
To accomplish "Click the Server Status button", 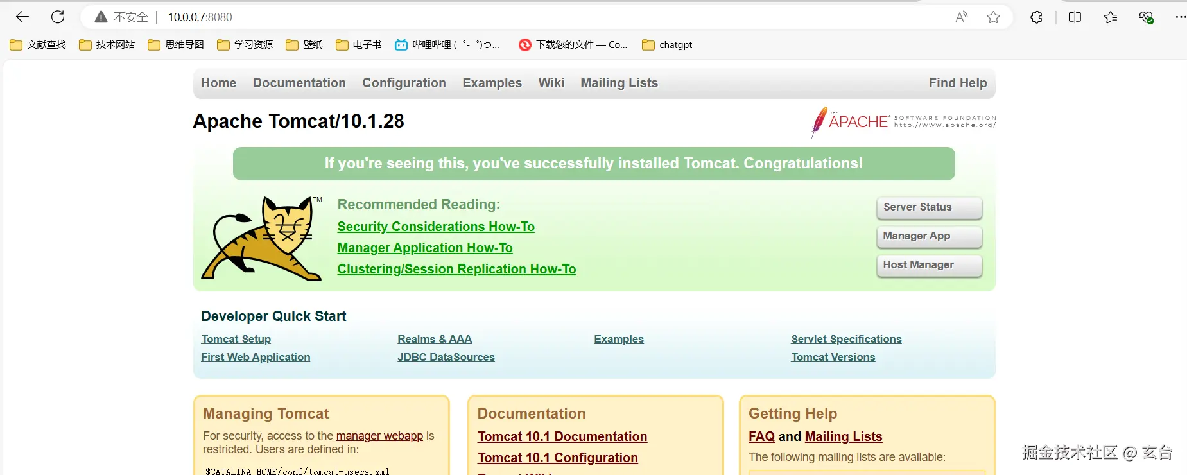I will (x=930, y=207).
